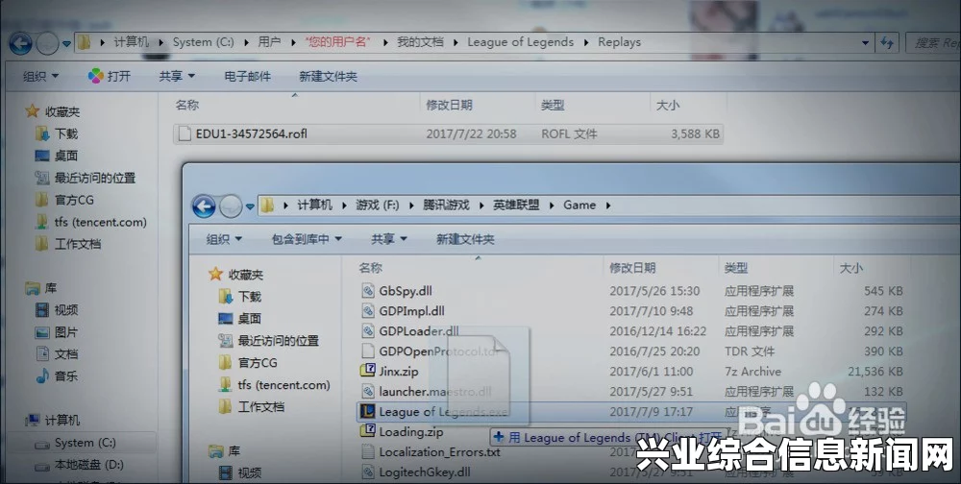This screenshot has height=484, width=961.
Task: Select EDU1-34572564.rofl file
Action: 448,133
